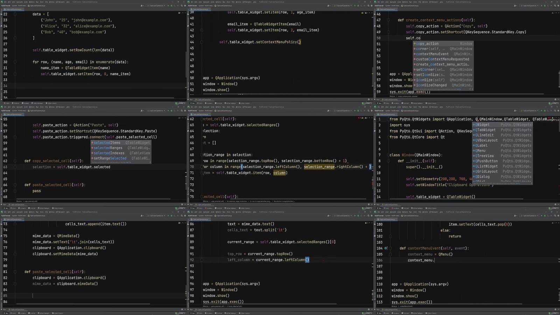Click copy_selected_cell breadcrumb below line 68
Image resolution: width=560 pixels, height=315 pixels.
(31, 201)
